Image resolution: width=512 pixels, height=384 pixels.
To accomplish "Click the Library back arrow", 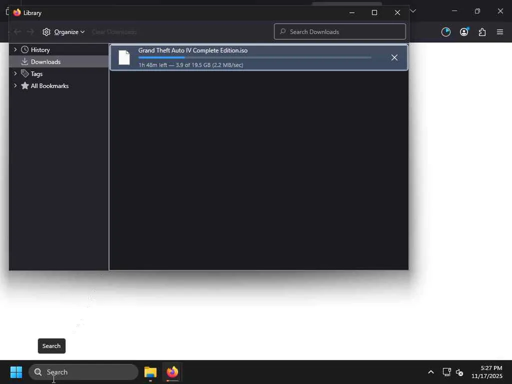I will click(17, 31).
